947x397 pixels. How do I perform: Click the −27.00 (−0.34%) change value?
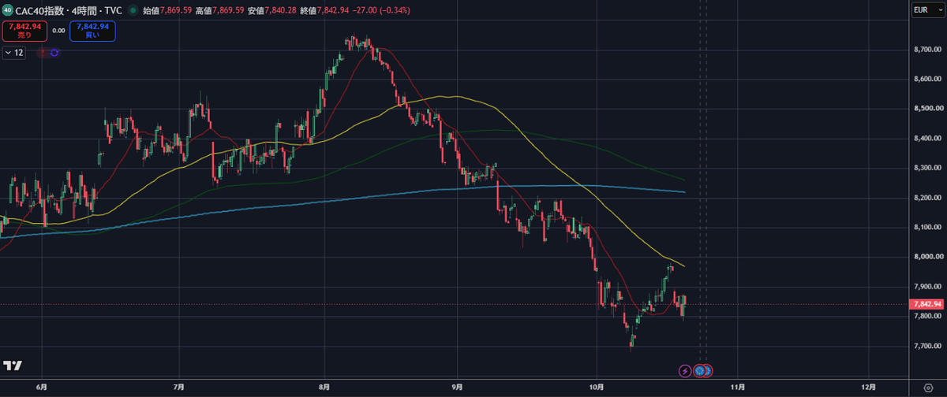tap(382, 11)
